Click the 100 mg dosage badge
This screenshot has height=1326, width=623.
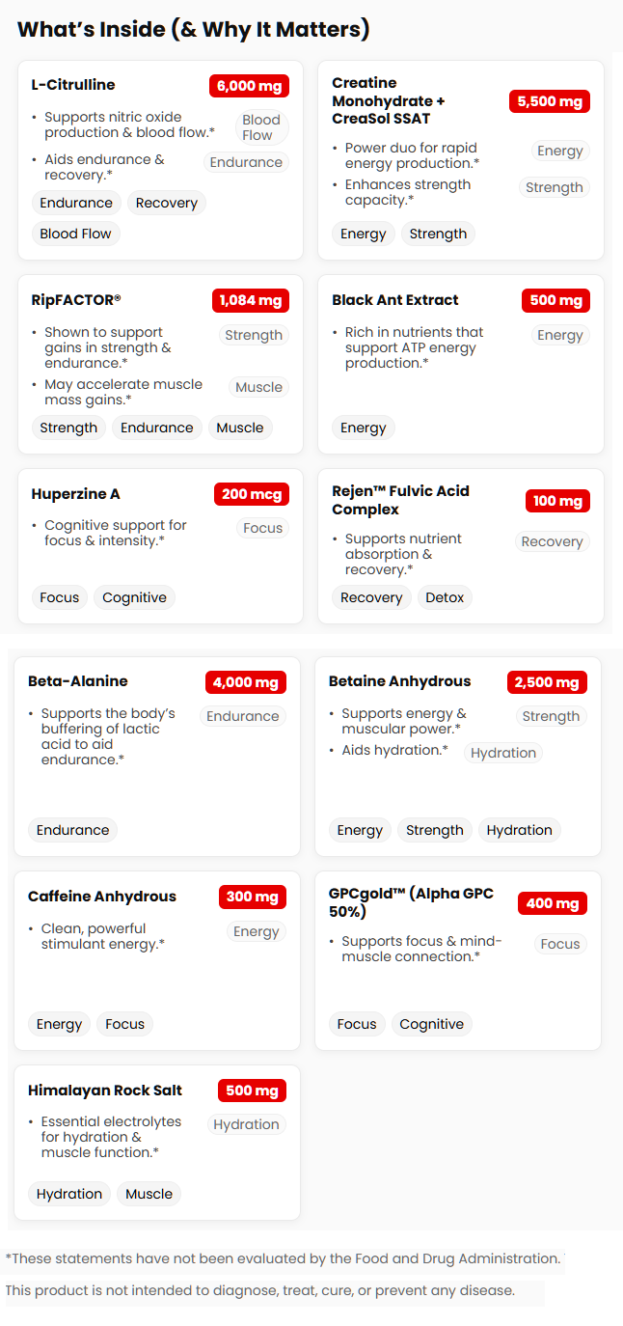[x=557, y=501]
